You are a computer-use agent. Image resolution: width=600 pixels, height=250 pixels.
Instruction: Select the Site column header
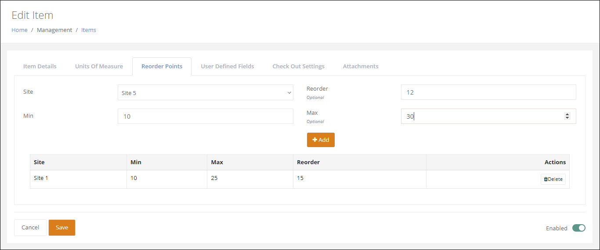tap(78, 162)
